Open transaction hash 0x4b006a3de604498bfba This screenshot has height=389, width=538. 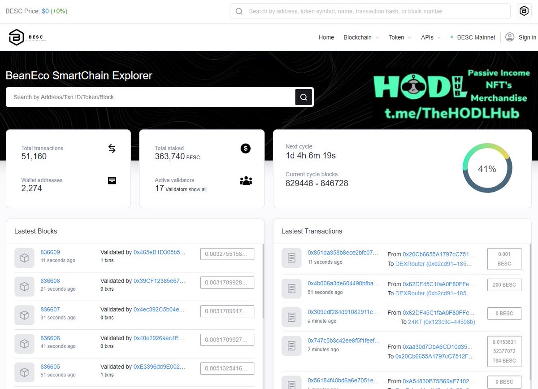(343, 284)
